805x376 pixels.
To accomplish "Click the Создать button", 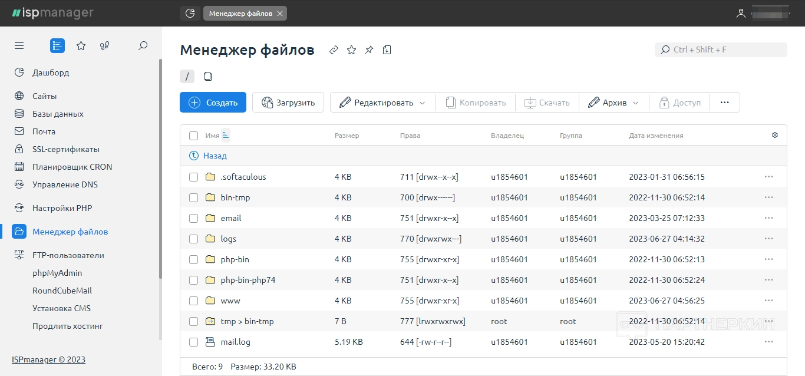I will pos(213,103).
